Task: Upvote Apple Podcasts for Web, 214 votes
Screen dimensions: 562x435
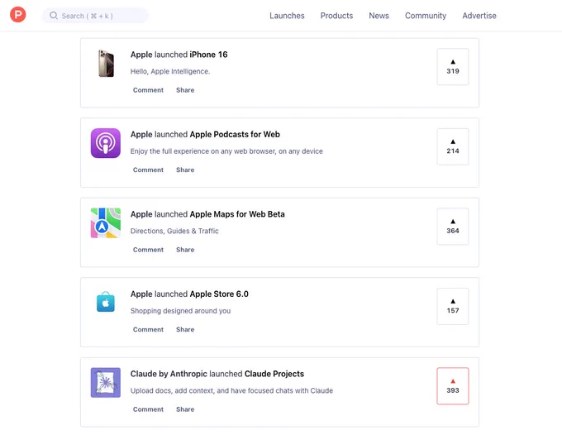Action: point(453,146)
